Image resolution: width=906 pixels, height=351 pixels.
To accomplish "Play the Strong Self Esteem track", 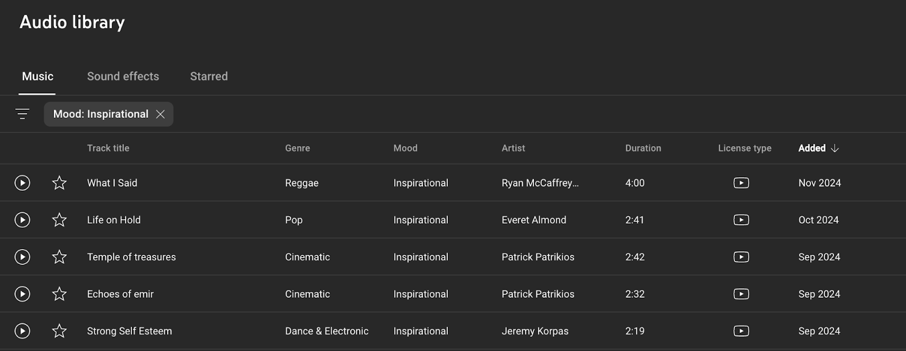I will [22, 331].
